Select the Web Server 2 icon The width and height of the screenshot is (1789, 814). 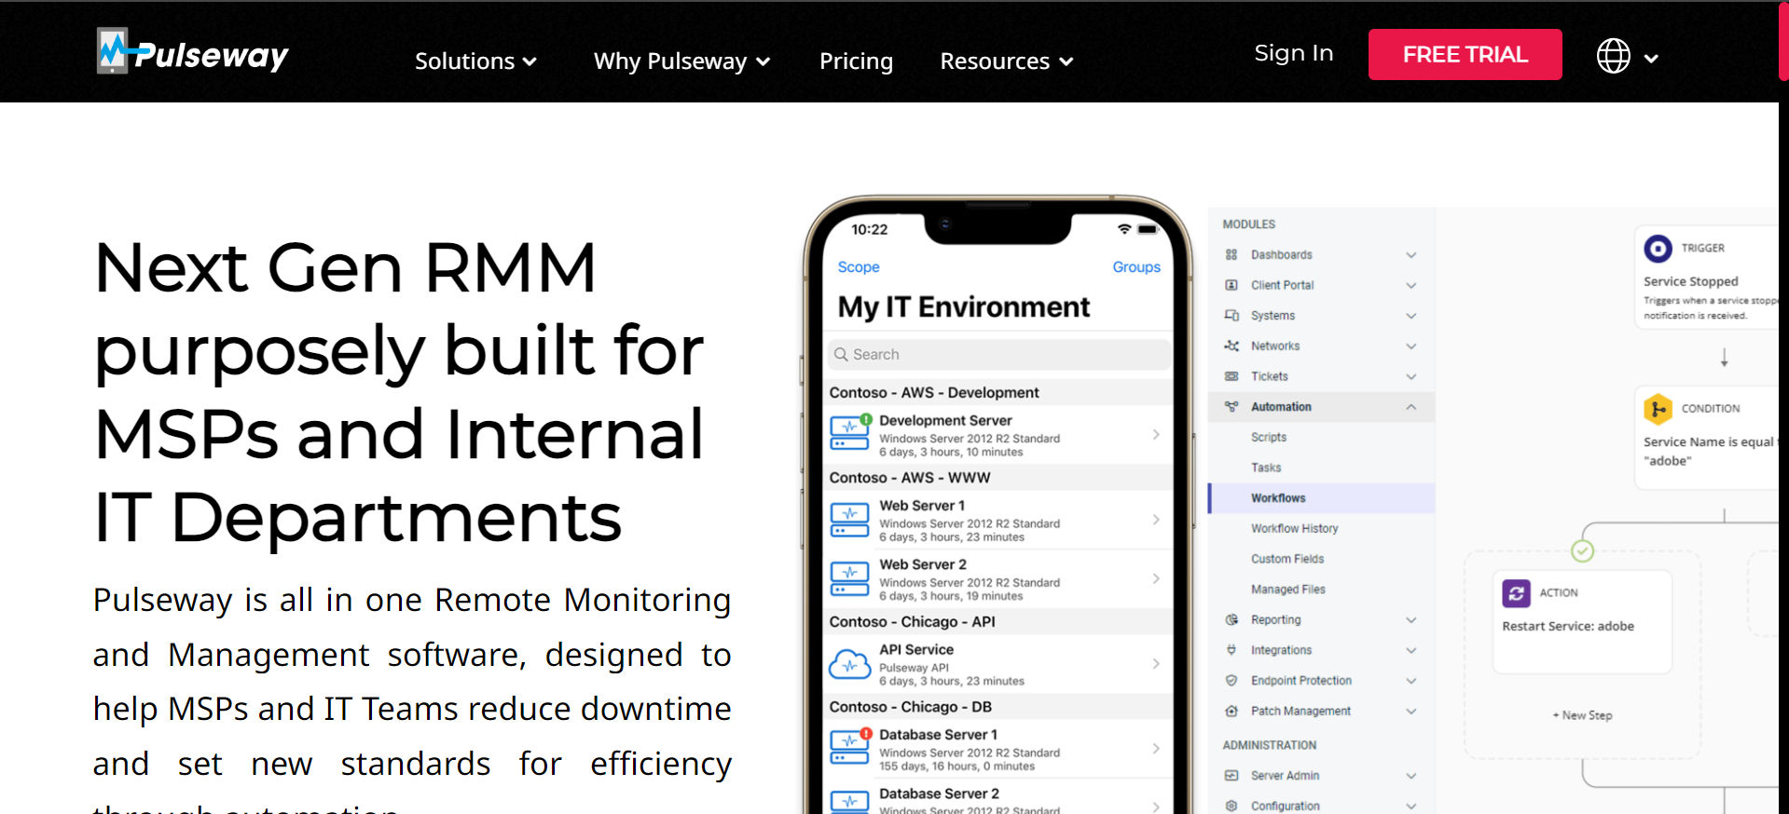tap(850, 578)
